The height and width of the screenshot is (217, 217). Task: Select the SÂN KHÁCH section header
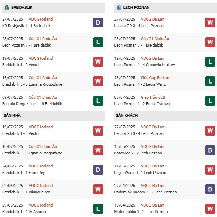point(127,115)
